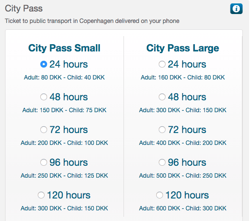Select City Pass Large 24 hours radio
Screen dimensions: 250x221
point(162,64)
